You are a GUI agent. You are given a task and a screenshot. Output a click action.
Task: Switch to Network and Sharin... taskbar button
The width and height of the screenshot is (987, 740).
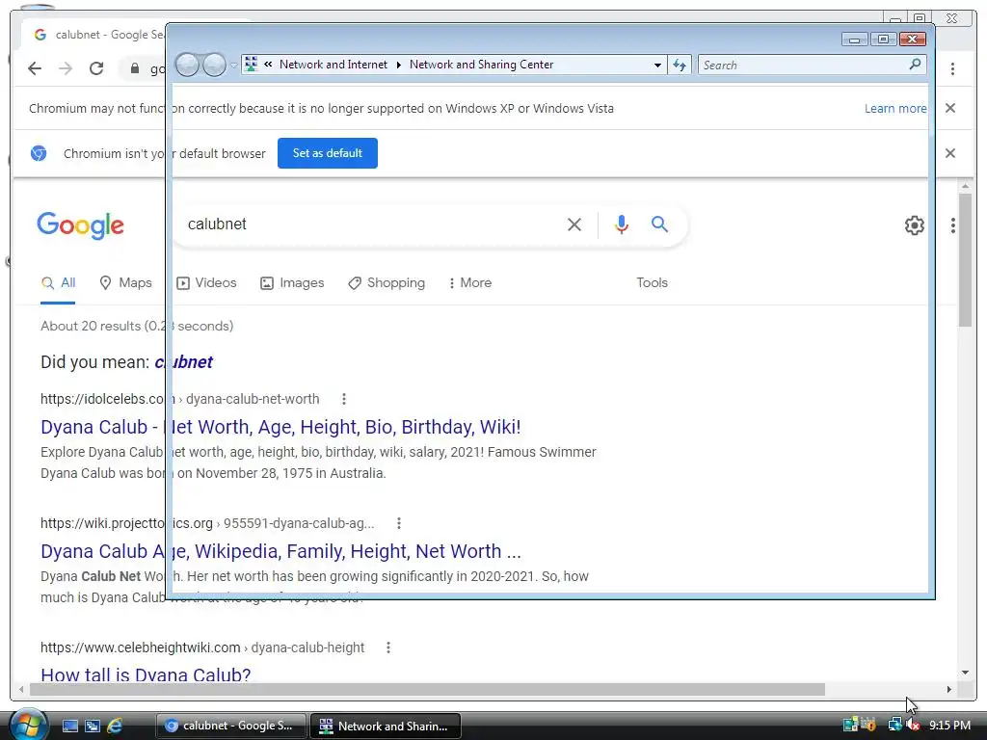[386, 727]
